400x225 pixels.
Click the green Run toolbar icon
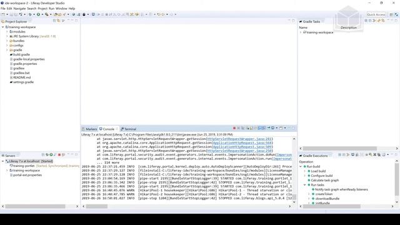click(x=38, y=14)
